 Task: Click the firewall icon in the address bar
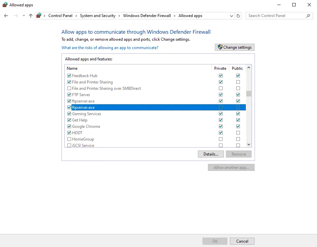(39, 16)
